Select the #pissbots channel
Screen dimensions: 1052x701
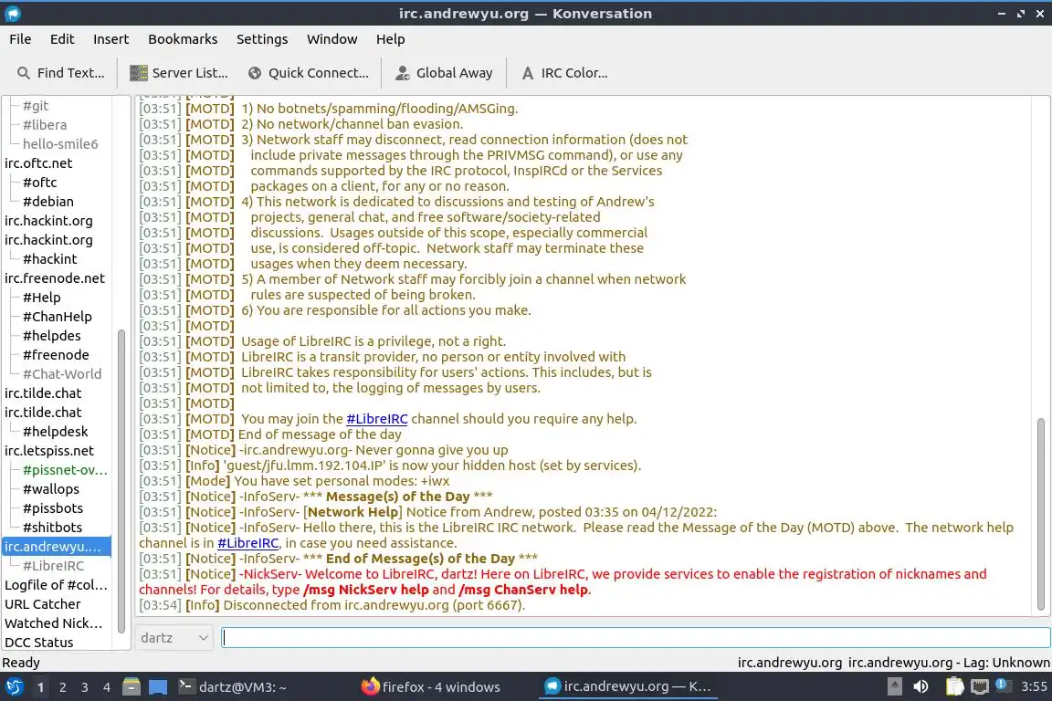point(52,508)
